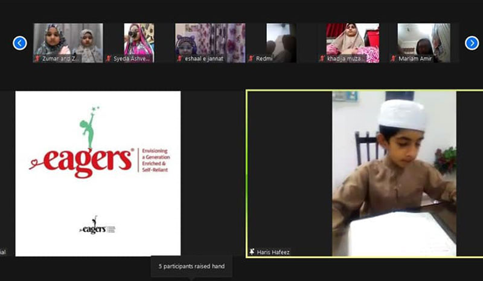Go to previous participants with left arrow
483x281 pixels.
tap(20, 43)
